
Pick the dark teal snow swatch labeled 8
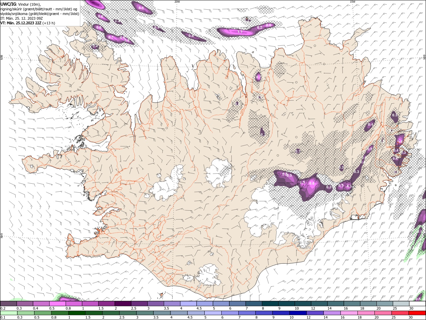(270, 304)
